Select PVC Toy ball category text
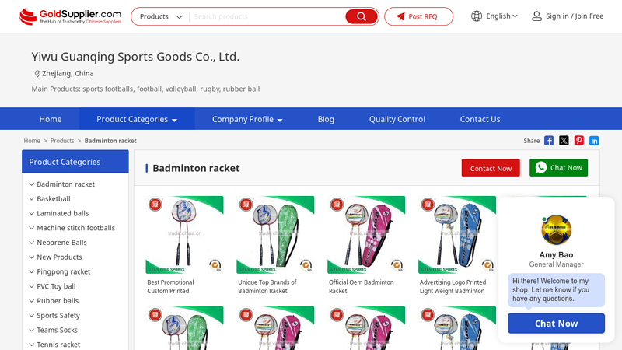The width and height of the screenshot is (622, 350). (x=56, y=286)
